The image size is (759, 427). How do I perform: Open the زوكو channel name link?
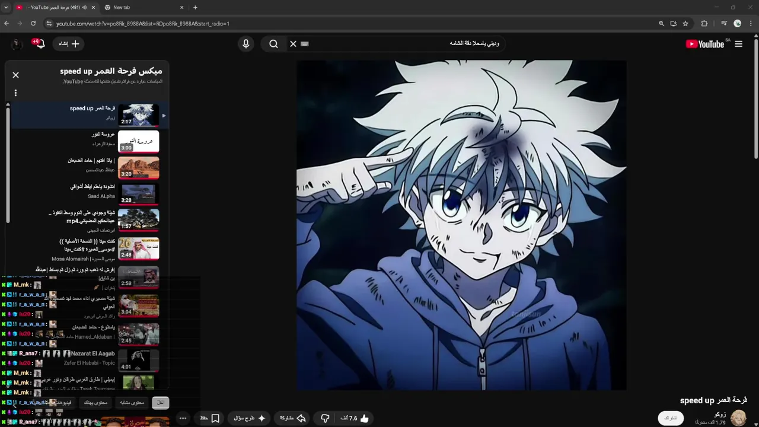(720, 415)
